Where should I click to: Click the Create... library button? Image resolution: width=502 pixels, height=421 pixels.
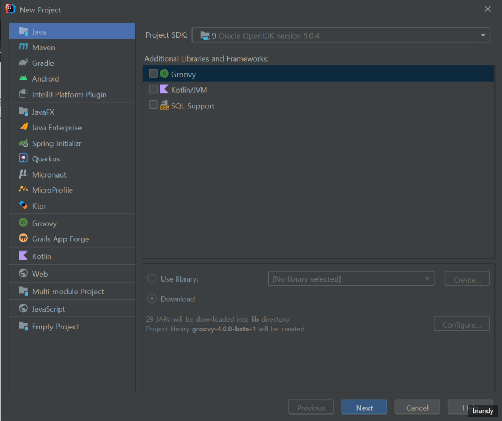click(x=467, y=279)
